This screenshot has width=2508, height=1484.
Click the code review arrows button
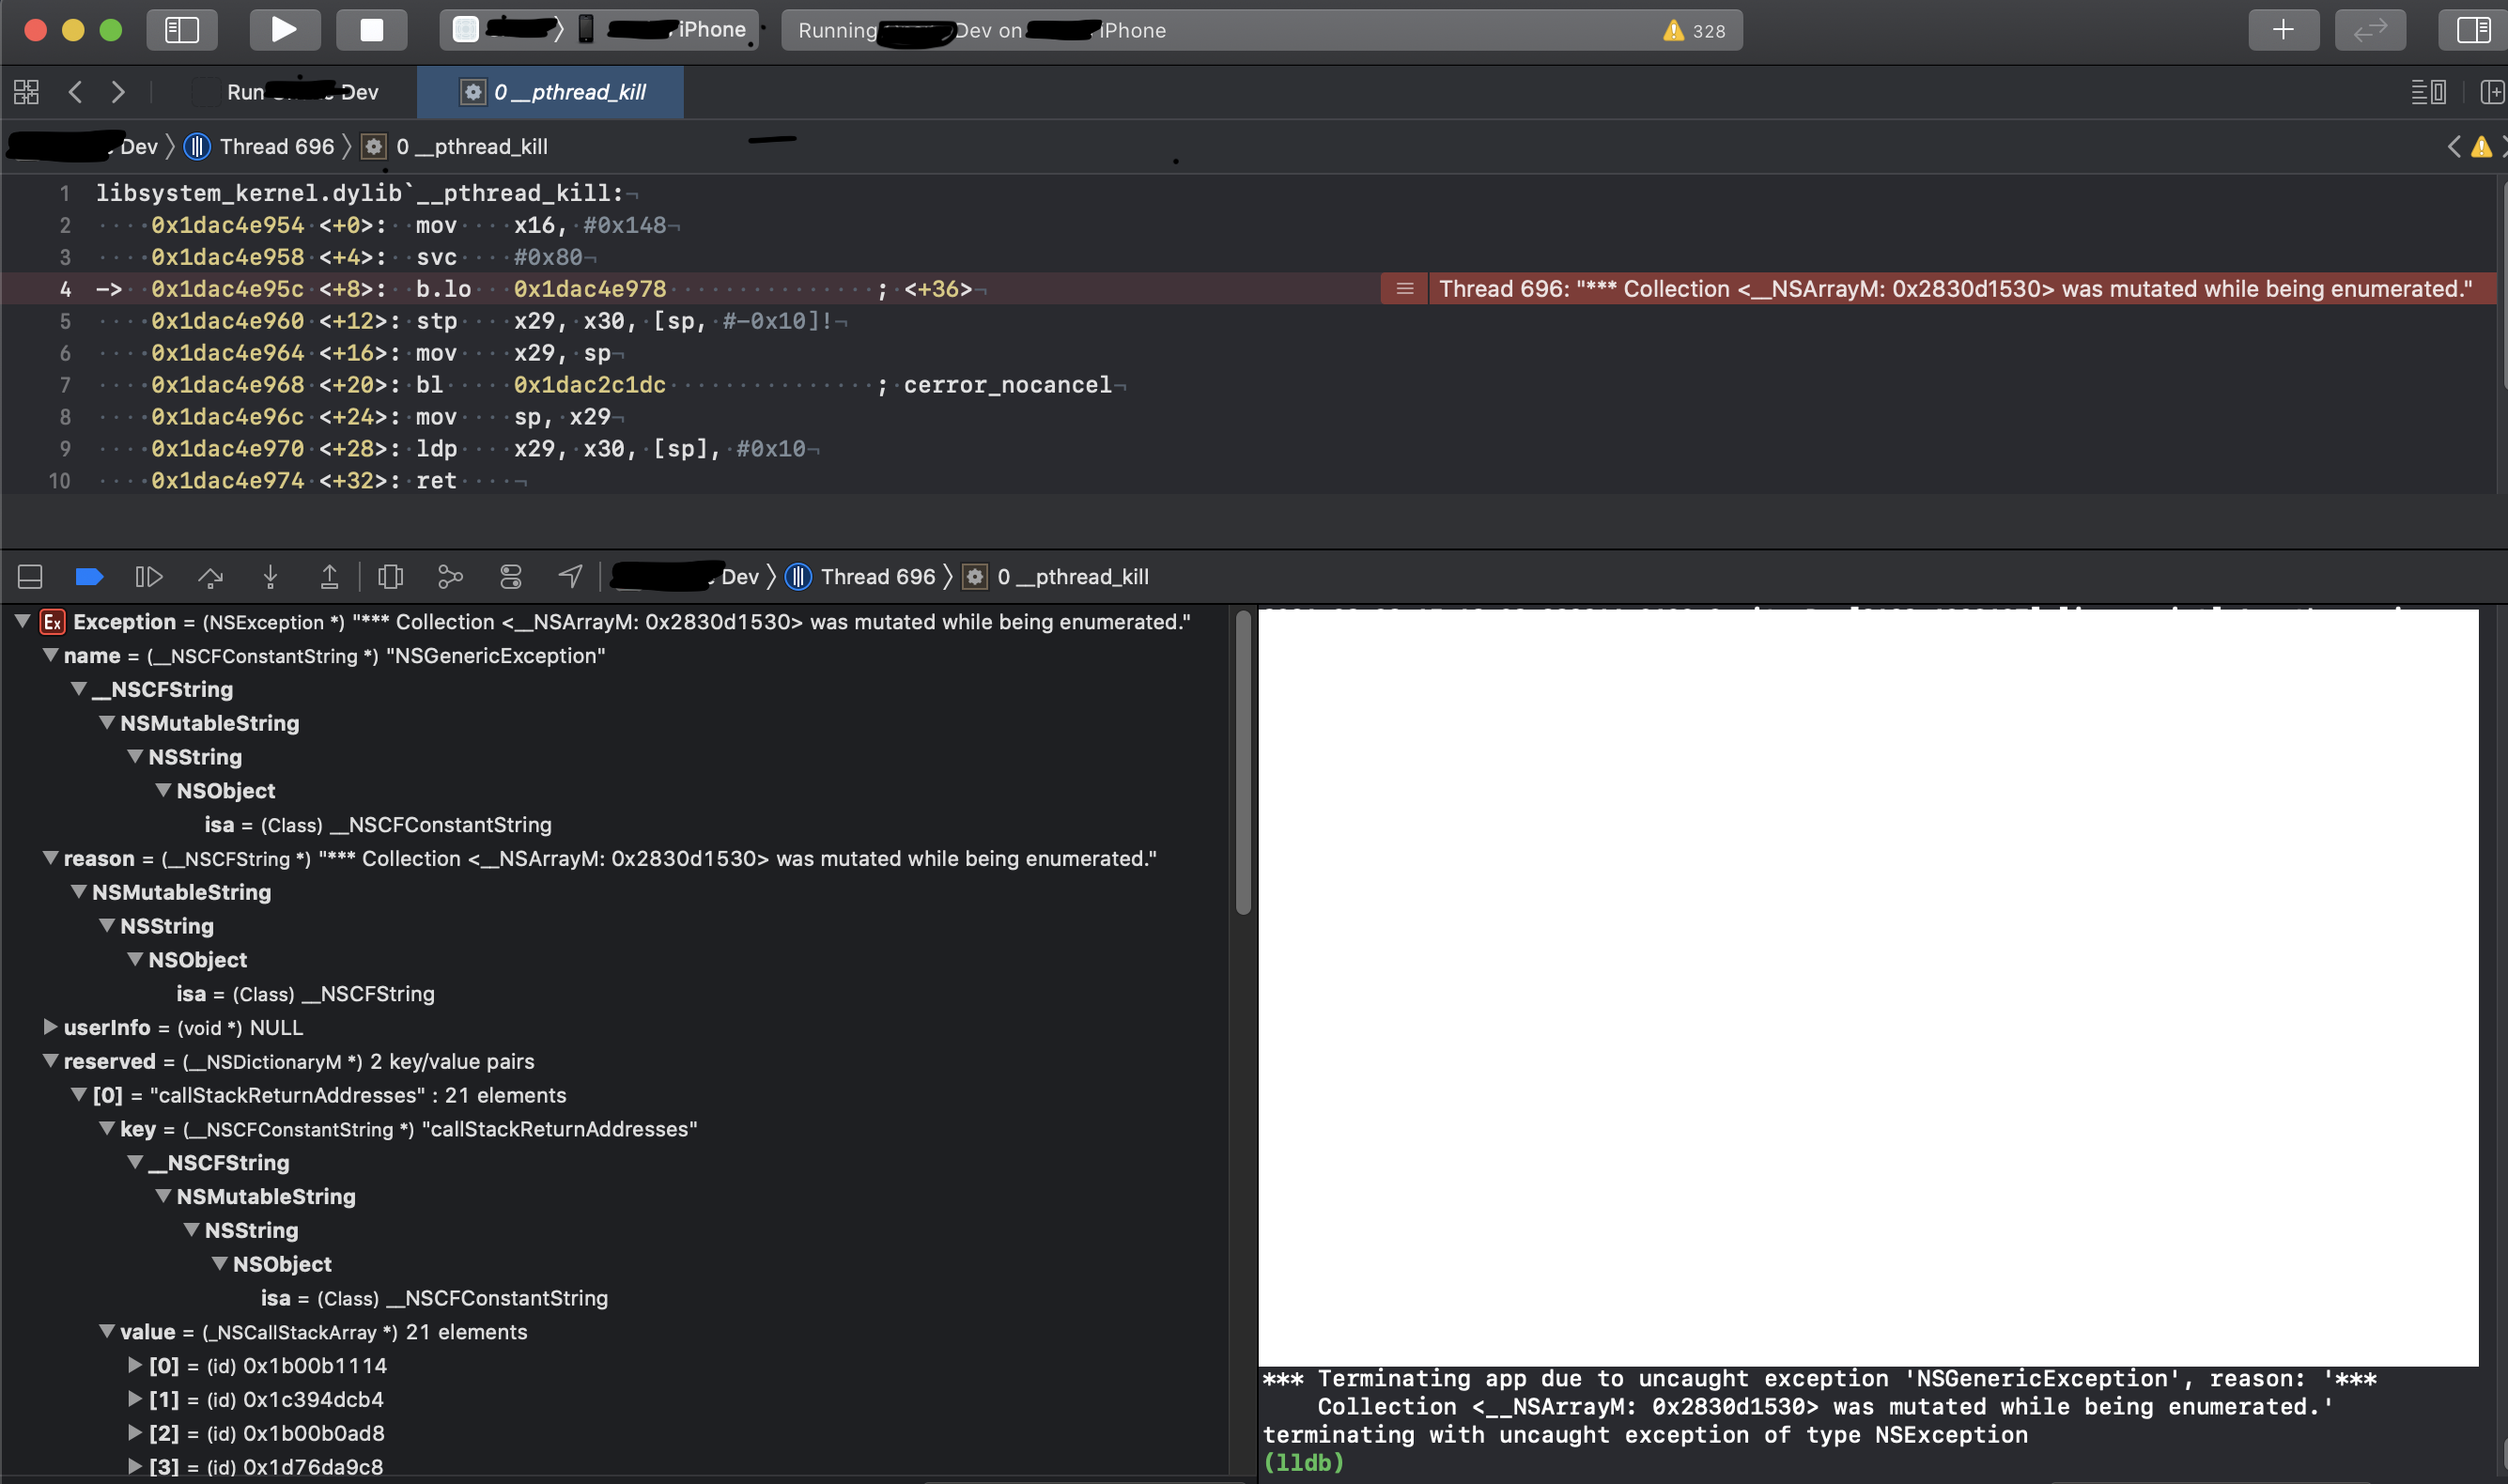[x=2370, y=30]
